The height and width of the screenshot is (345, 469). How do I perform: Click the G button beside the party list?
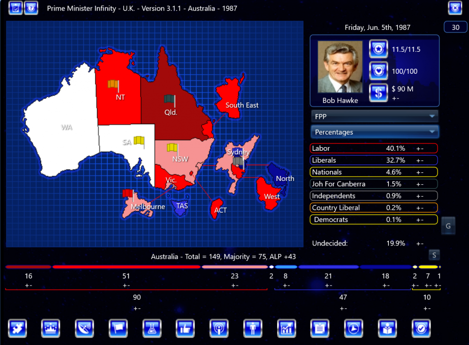coord(448,225)
